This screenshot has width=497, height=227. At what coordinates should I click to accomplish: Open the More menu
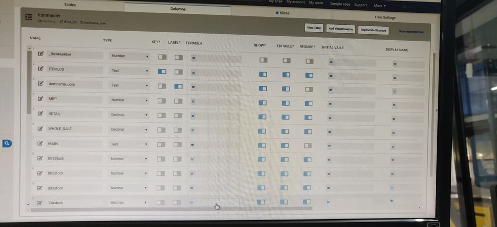tap(380, 5)
